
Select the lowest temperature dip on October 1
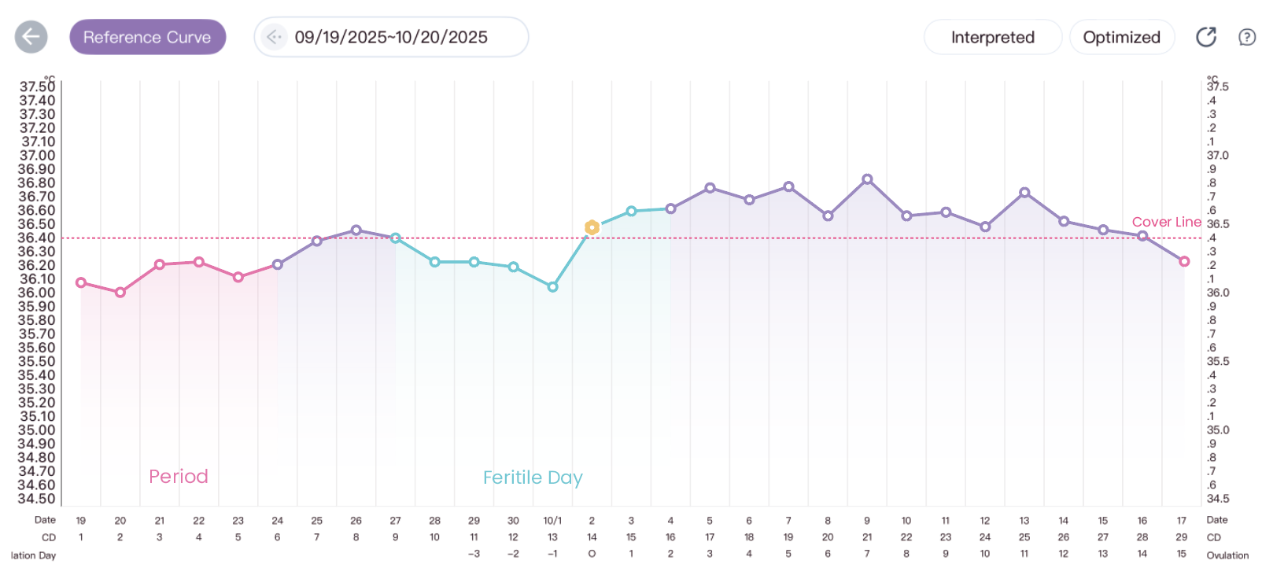coord(552,286)
